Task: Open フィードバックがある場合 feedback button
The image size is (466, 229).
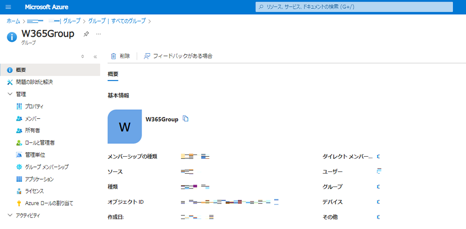Action: pyautogui.click(x=178, y=56)
